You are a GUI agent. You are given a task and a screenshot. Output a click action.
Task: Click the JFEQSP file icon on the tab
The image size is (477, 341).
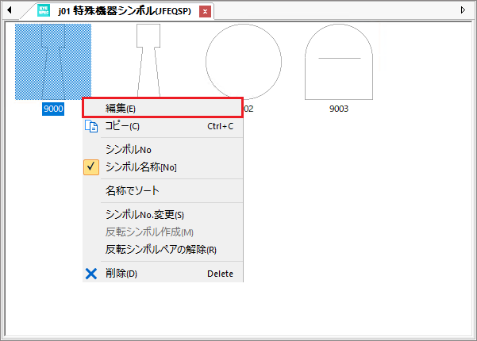point(44,11)
